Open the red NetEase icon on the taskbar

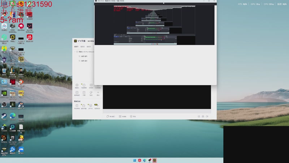[139, 160]
